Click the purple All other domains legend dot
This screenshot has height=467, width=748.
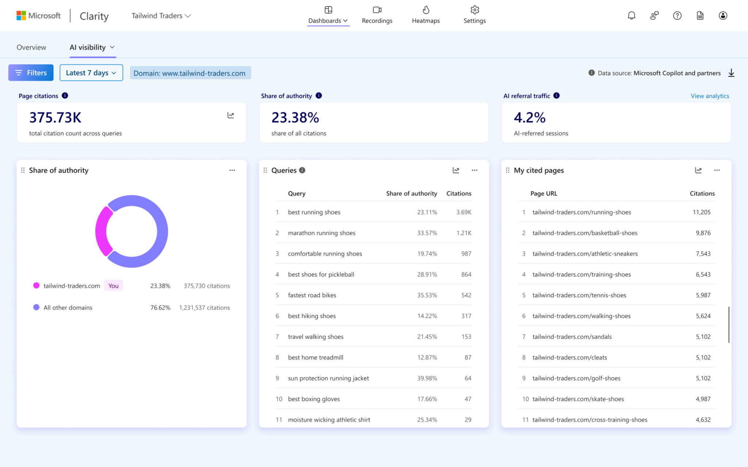point(36,308)
